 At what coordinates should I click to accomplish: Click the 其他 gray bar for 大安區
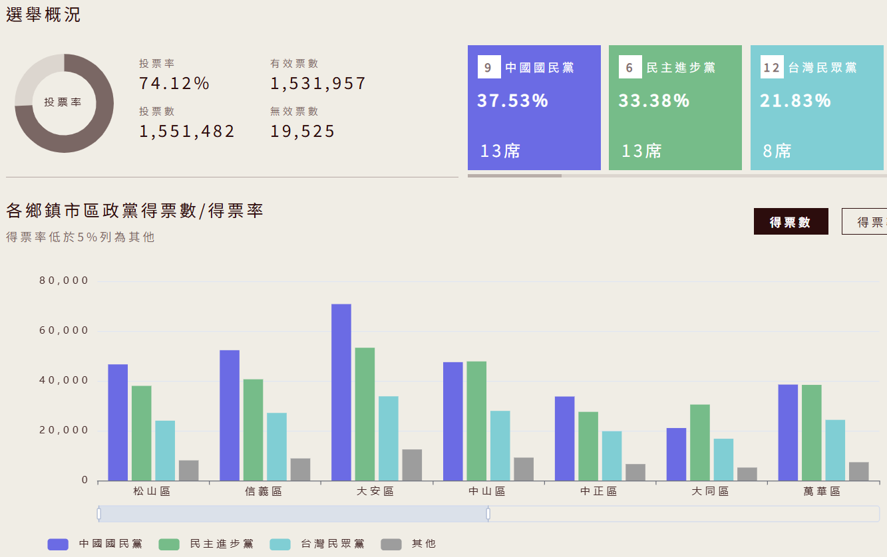click(412, 465)
